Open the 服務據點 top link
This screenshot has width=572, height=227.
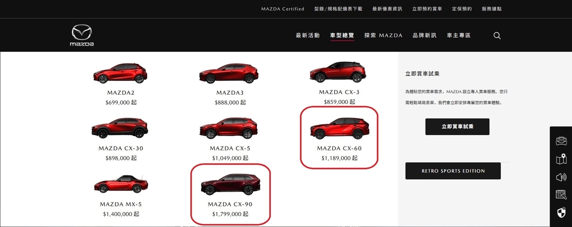pos(491,9)
